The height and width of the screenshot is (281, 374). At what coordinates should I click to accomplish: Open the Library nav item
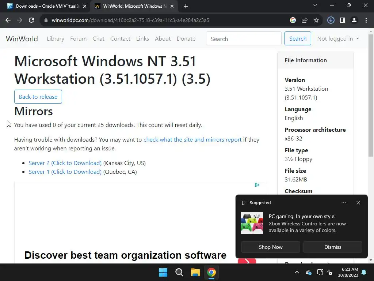coord(56,39)
